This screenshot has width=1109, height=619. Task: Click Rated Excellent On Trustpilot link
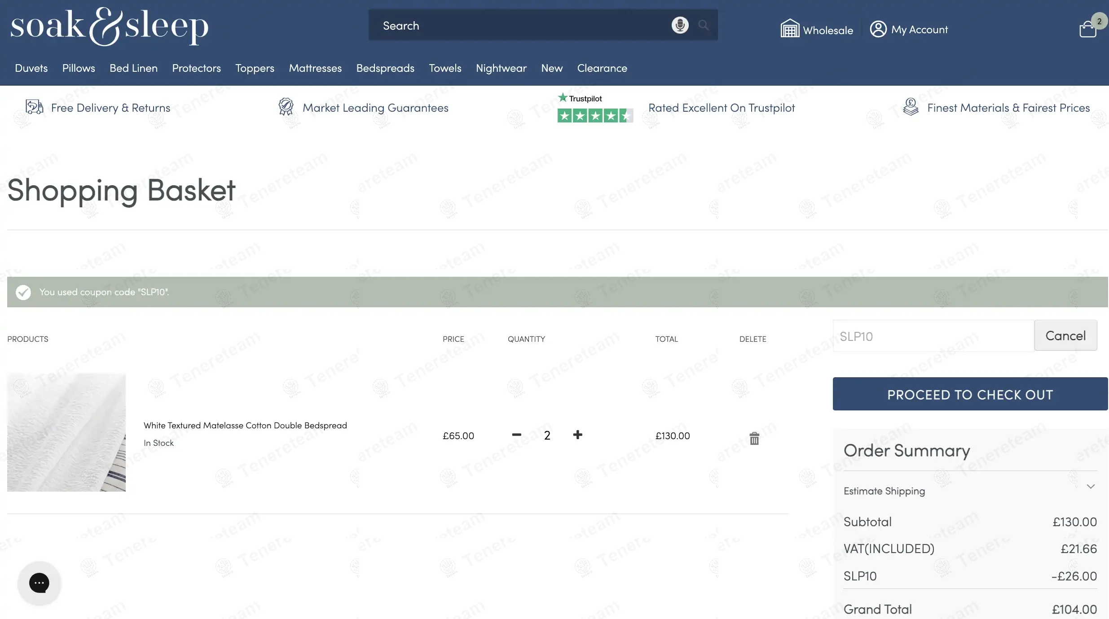click(722, 108)
